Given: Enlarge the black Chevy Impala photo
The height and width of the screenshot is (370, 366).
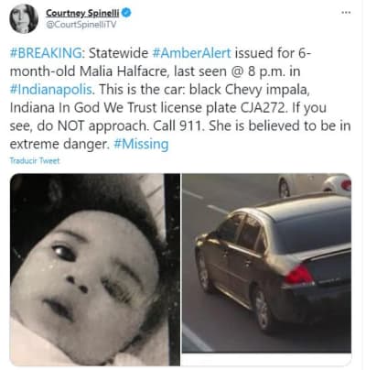Looking at the screenshot, I should 266,263.
